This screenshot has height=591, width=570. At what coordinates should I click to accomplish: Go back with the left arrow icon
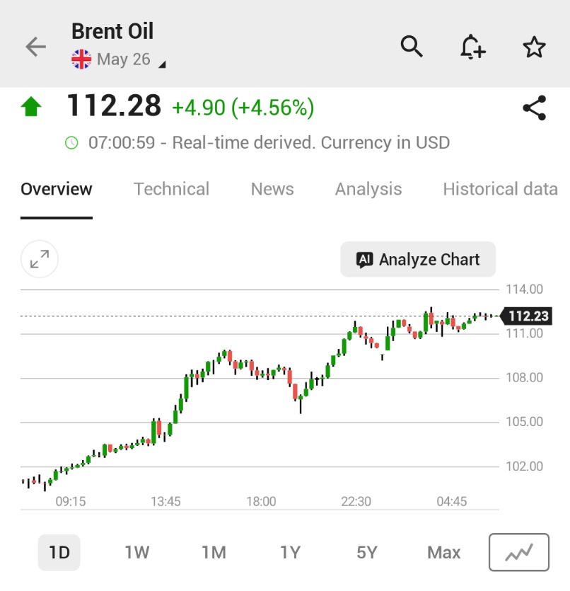point(36,47)
